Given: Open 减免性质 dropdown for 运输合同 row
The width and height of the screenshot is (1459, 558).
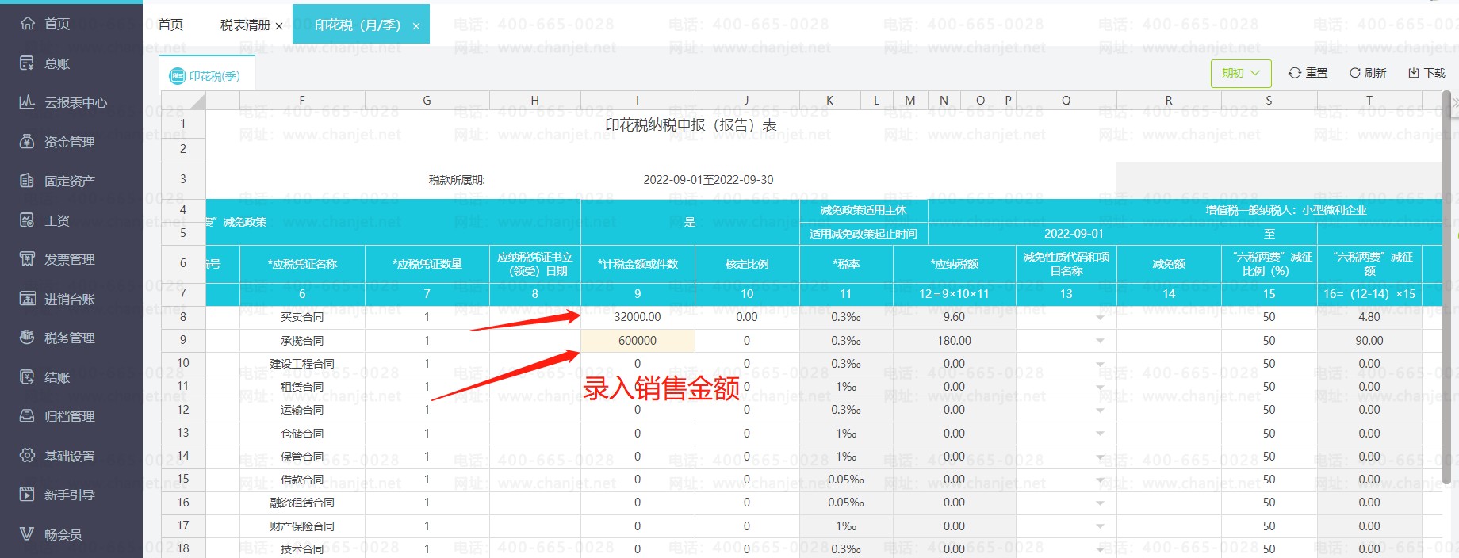Looking at the screenshot, I should [1100, 411].
